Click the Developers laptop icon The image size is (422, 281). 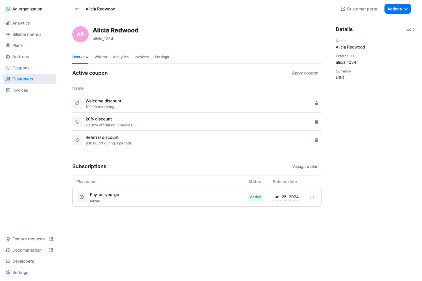click(8, 261)
